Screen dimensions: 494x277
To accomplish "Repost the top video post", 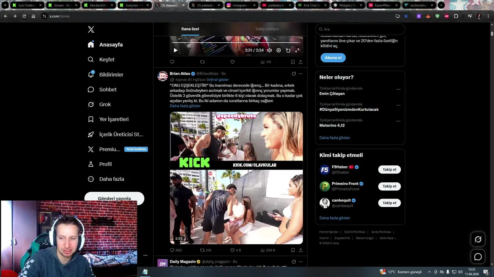I will click(x=202, y=62).
